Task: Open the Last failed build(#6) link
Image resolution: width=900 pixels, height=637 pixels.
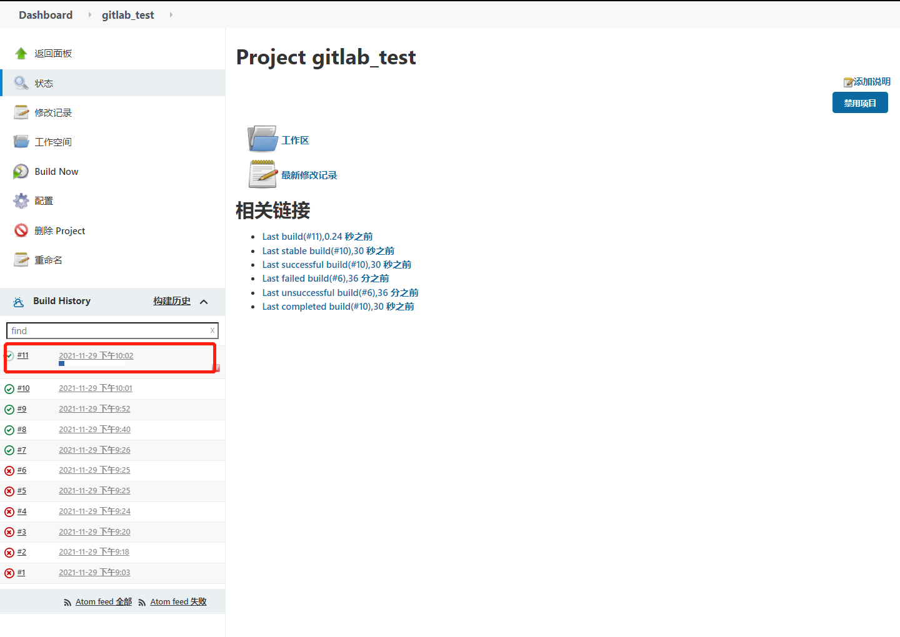Action: pos(326,279)
